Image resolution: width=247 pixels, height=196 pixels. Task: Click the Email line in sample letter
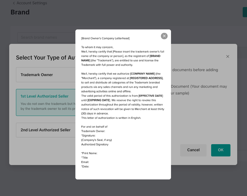85,162
